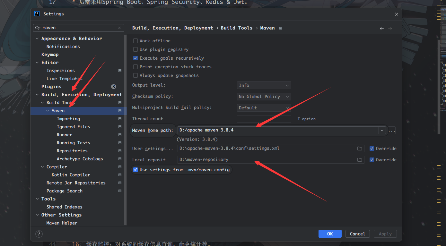Click the project-level icon beside Maven breadcrumb
Viewport: 446px width, 246px height.
281,28
